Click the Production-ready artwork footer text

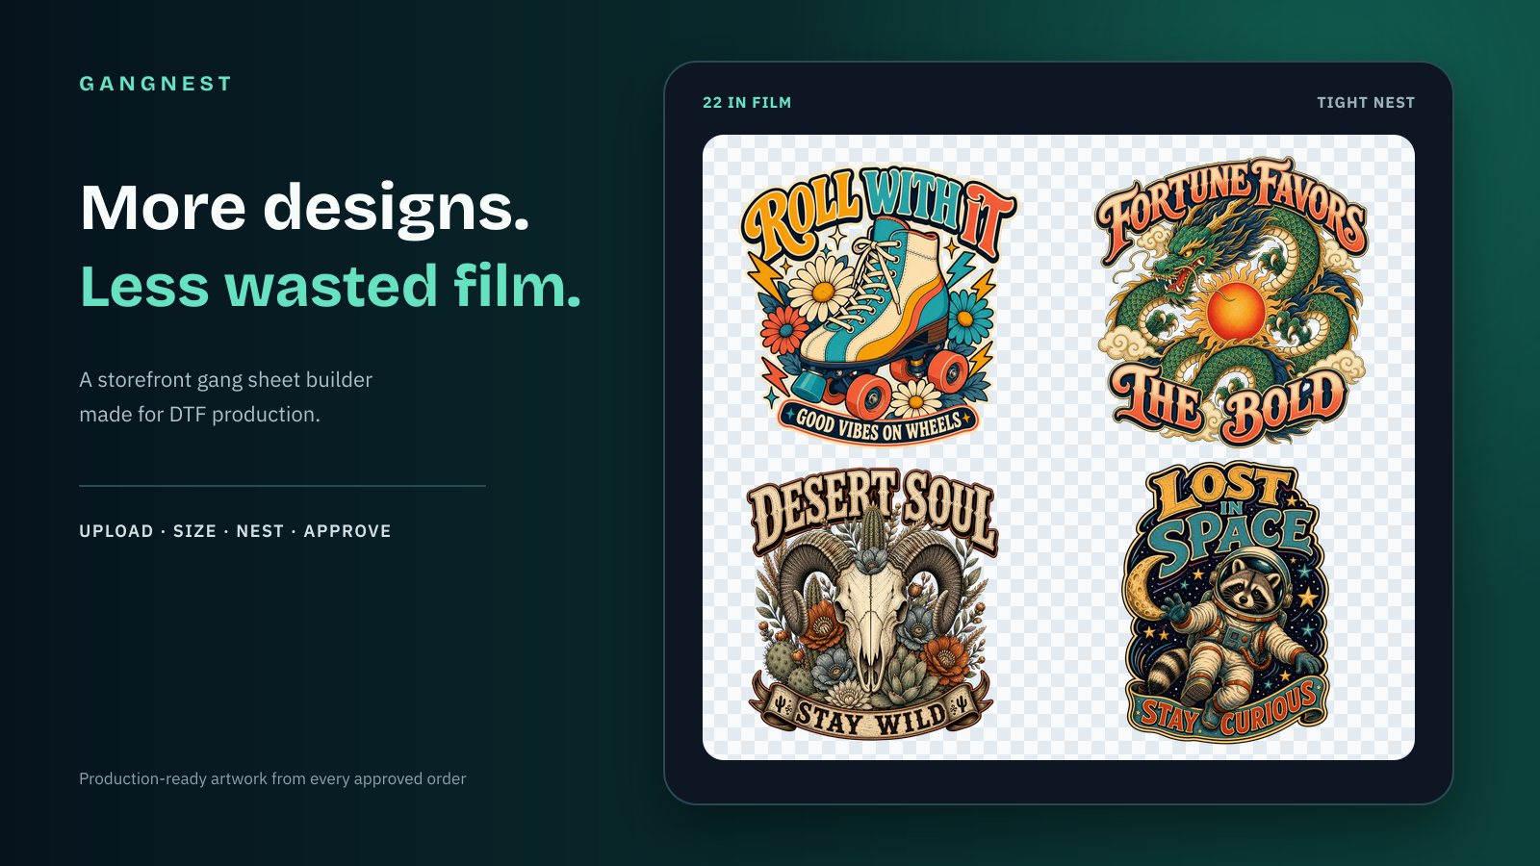272,778
